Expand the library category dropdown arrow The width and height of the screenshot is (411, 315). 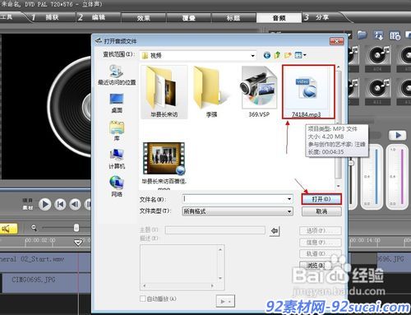point(349,35)
